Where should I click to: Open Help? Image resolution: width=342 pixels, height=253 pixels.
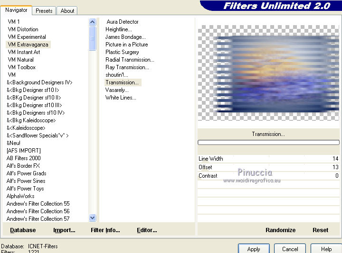pos(326,249)
